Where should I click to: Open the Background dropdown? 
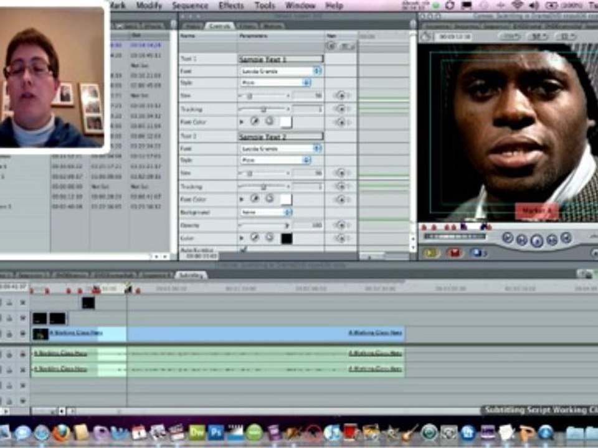pos(266,212)
